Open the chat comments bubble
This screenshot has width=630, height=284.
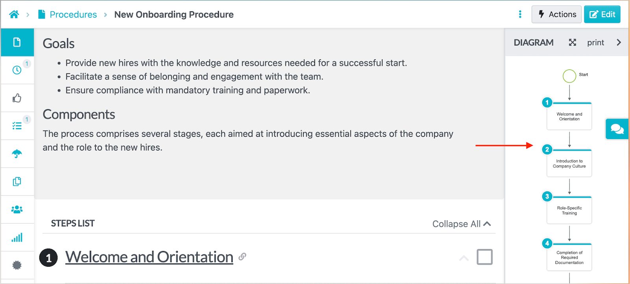(617, 129)
